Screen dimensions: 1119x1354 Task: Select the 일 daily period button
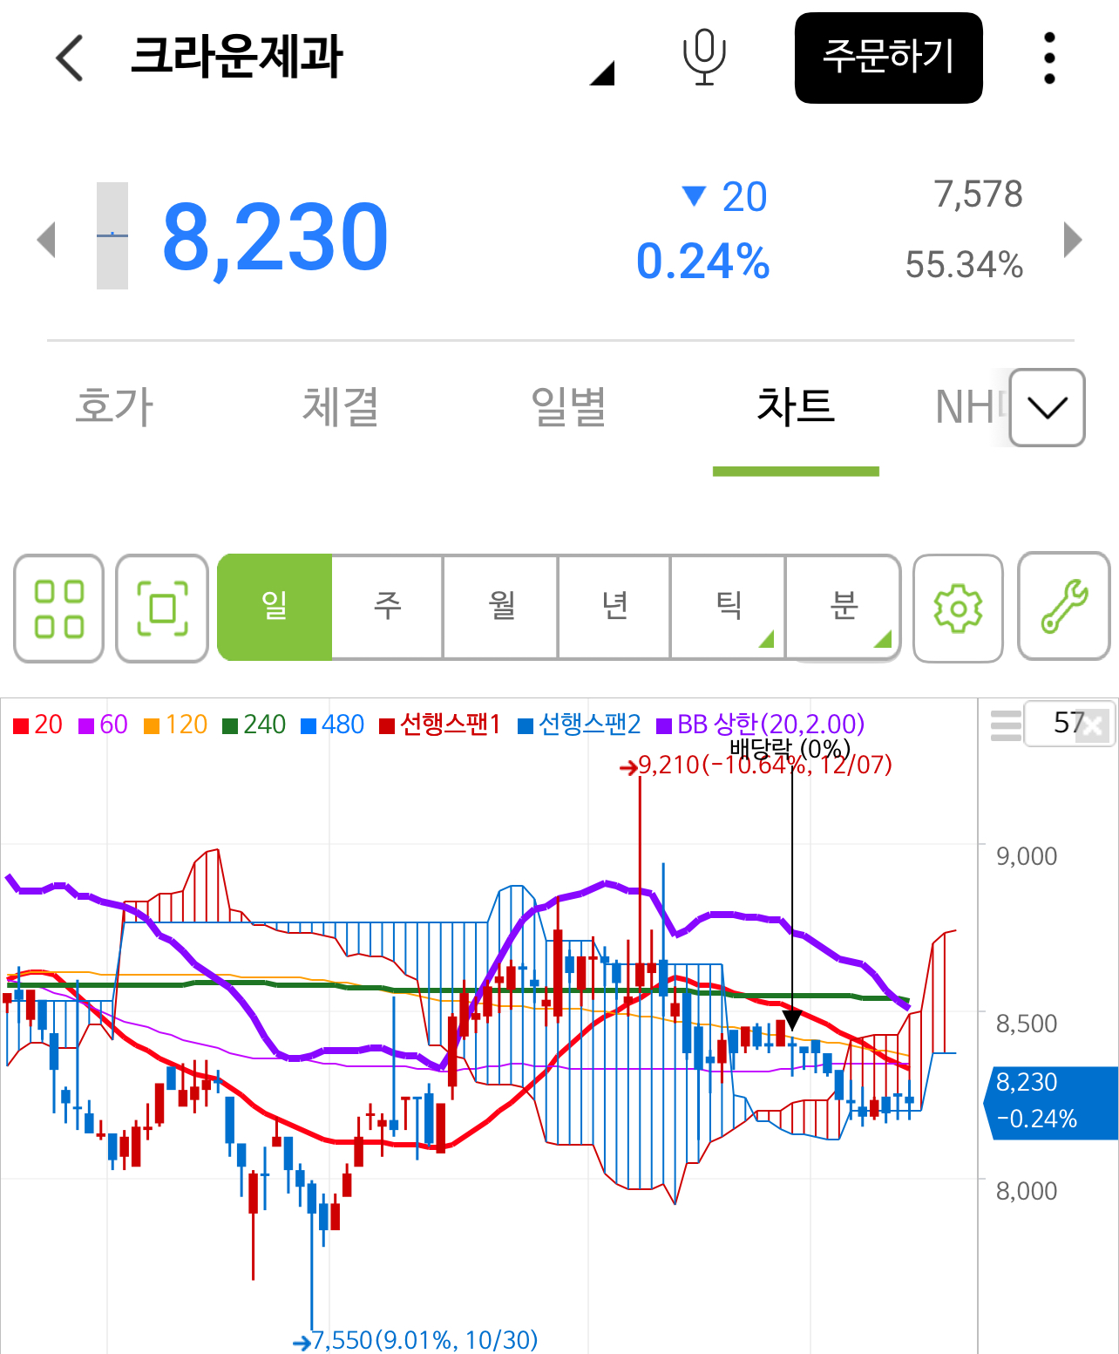point(275,607)
